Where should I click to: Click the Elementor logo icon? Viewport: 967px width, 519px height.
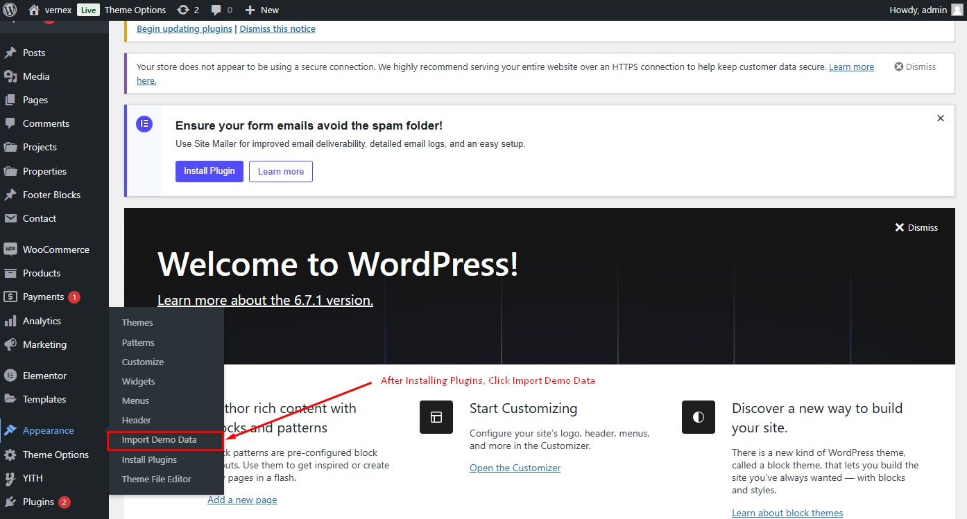(10, 376)
